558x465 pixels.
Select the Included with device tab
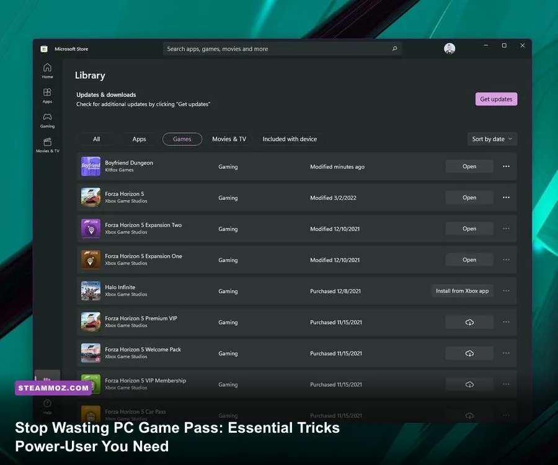(290, 139)
